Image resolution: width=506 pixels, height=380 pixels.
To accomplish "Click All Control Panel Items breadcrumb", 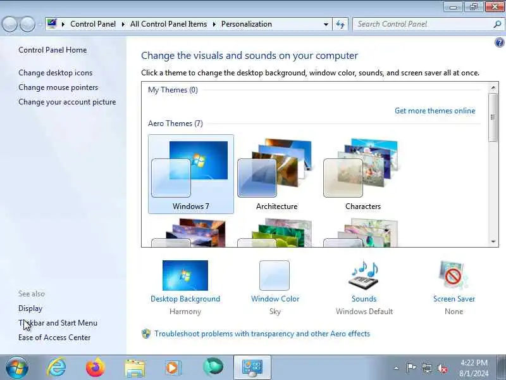I will point(168,24).
